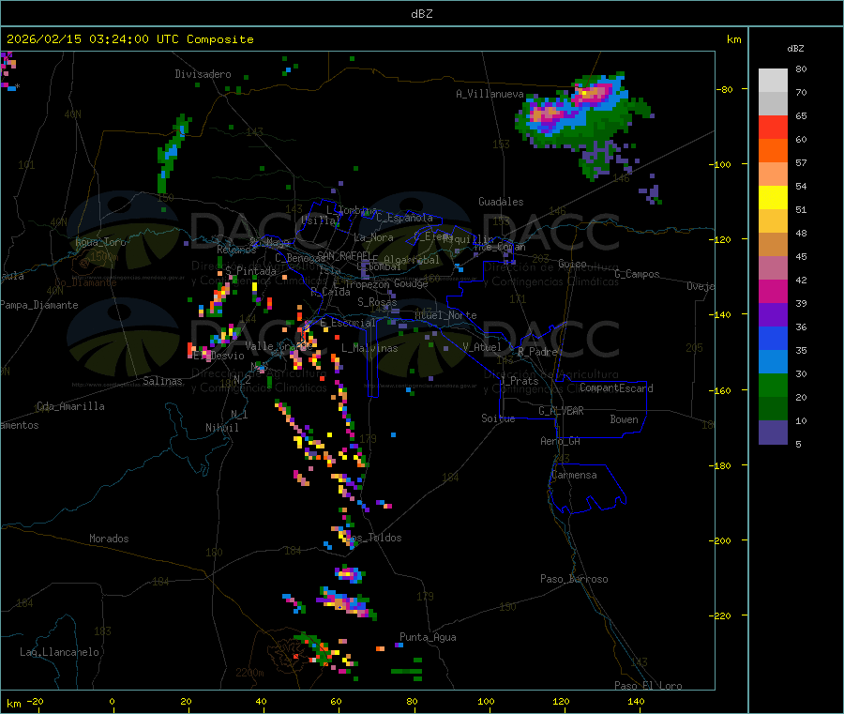Select the white 80 dBZ color swatch
The image size is (844, 714).
(x=773, y=81)
